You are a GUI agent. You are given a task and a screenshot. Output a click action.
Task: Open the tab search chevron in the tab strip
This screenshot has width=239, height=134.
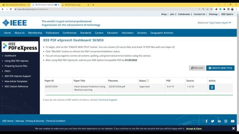pos(219,5)
